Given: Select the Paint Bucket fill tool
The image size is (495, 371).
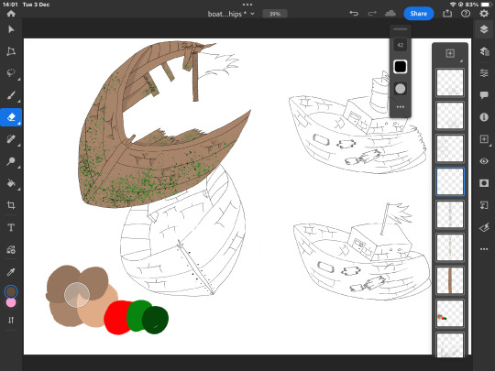Looking at the screenshot, I should coord(11,183).
